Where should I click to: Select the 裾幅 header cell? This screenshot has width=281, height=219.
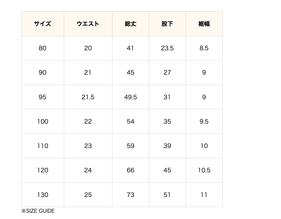[x=204, y=24]
